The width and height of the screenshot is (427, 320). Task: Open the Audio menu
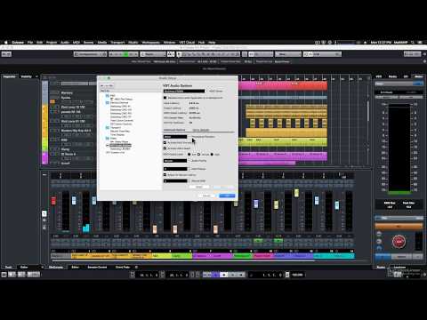65,43
